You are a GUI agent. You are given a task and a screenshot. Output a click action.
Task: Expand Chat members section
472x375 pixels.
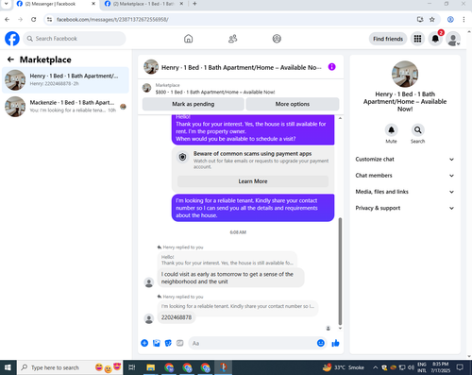tap(405, 176)
